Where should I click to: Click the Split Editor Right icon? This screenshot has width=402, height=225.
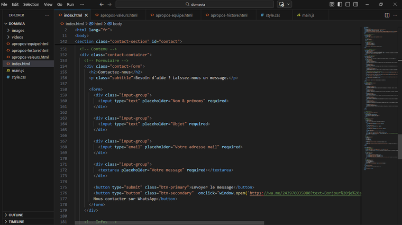tap(387, 15)
